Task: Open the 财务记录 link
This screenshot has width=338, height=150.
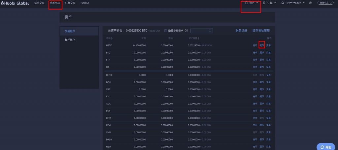Action: (241, 31)
